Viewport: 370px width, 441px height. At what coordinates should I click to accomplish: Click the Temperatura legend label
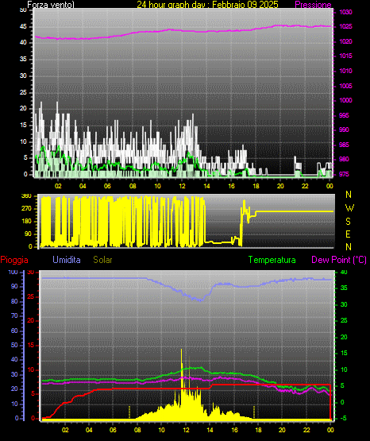click(272, 260)
